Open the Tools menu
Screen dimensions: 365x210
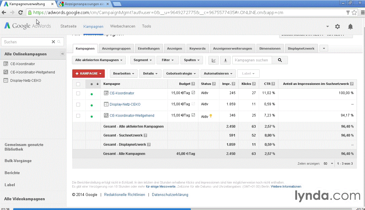coord(147,26)
